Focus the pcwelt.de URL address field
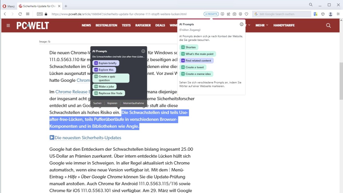 pos(119,14)
